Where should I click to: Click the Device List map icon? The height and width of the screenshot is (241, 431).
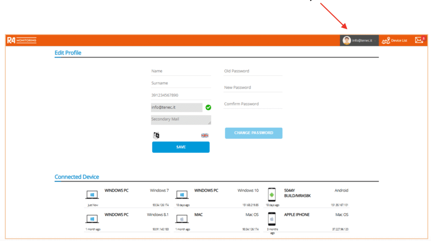click(x=386, y=41)
